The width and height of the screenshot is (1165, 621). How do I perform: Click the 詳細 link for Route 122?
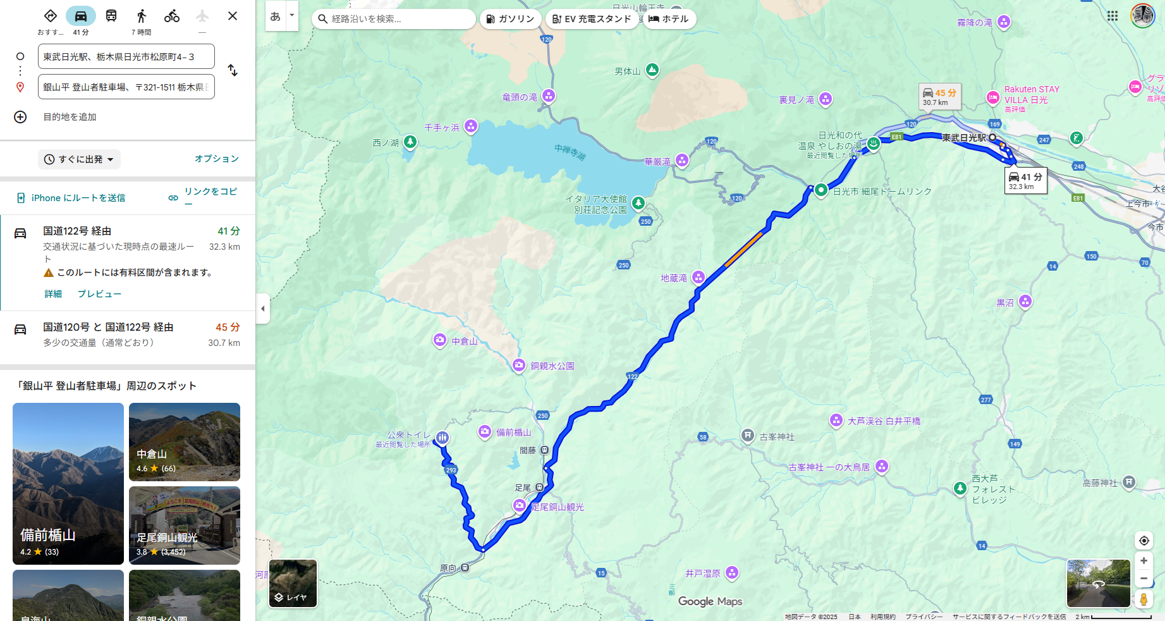pos(53,294)
